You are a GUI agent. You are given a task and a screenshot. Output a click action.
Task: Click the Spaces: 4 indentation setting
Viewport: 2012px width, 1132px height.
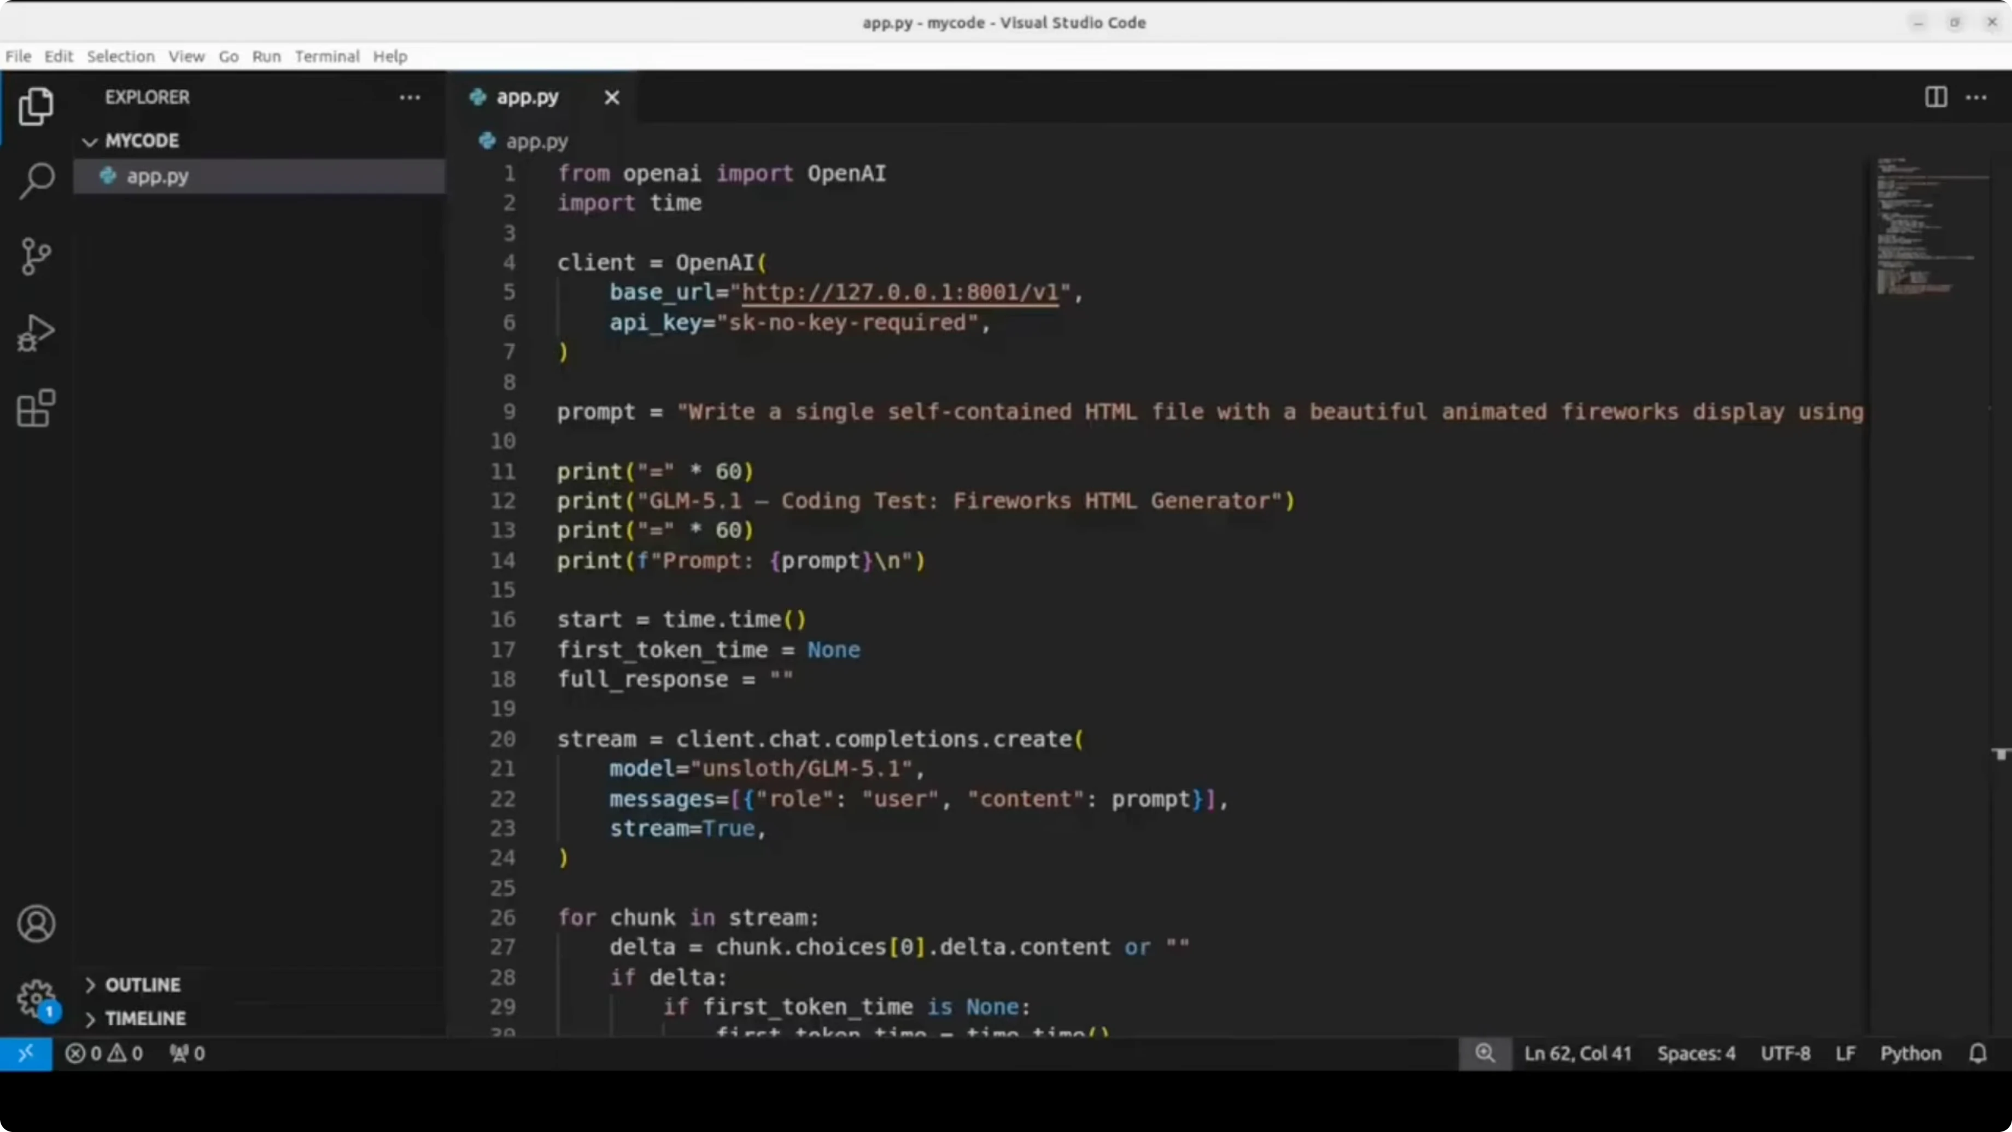1695,1053
